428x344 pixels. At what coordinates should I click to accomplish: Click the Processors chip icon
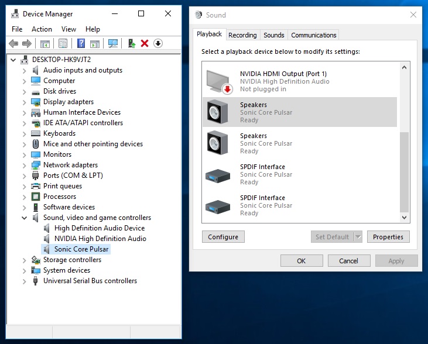click(36, 197)
